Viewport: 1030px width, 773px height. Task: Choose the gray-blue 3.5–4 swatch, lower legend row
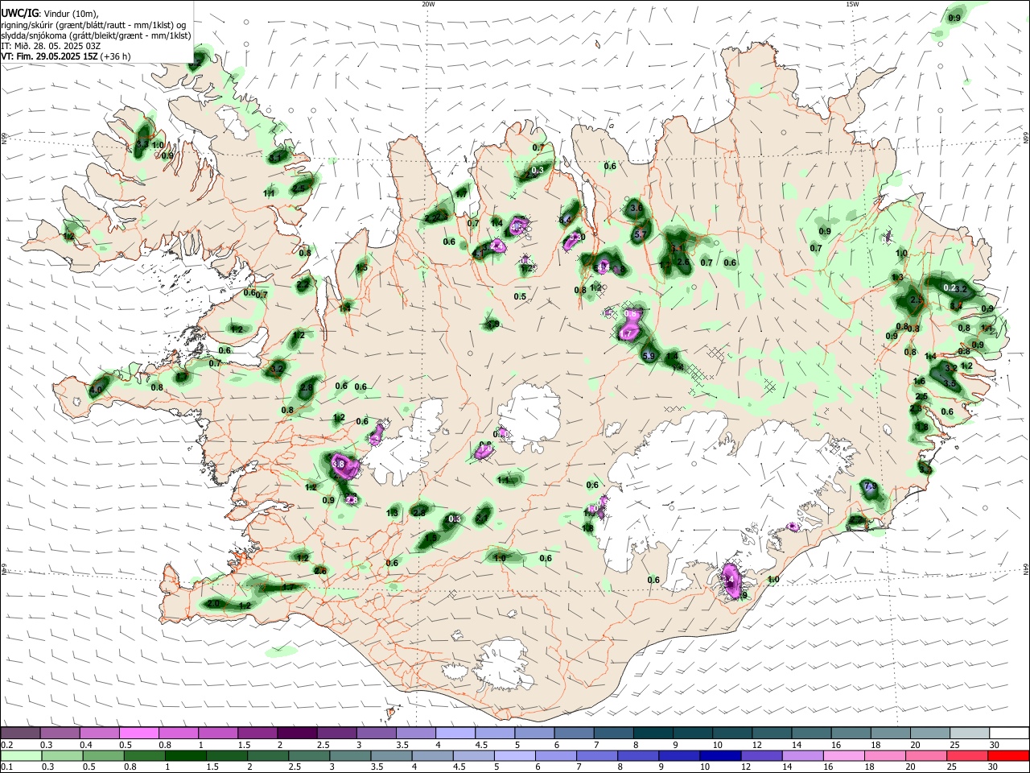[392, 755]
